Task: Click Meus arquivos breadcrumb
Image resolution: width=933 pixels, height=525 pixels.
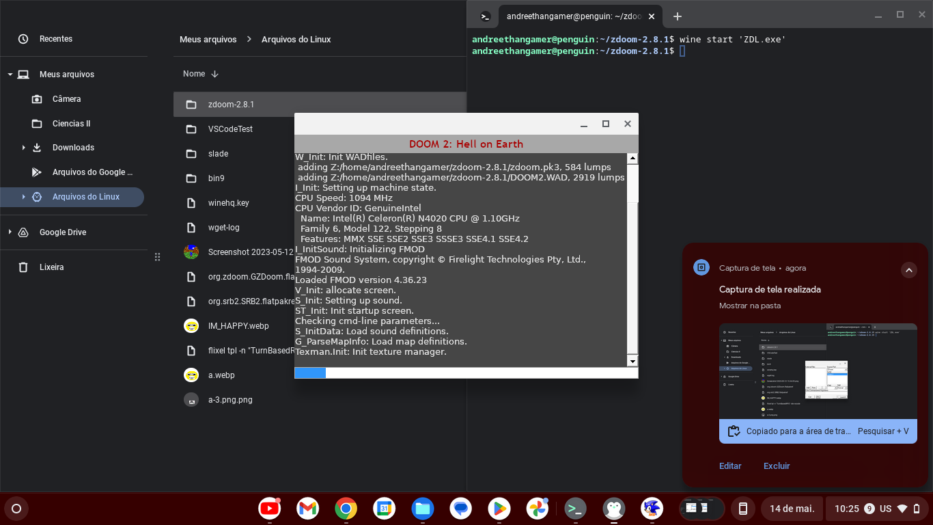Action: 208,40
